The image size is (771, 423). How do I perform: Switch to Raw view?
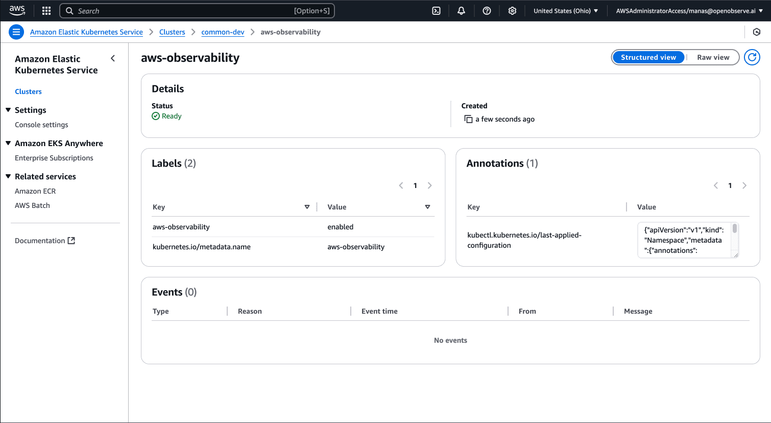coord(713,57)
